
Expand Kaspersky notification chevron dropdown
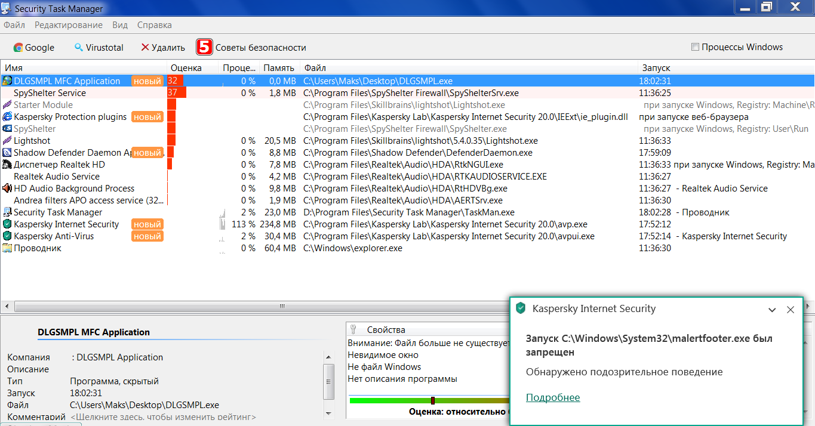click(772, 310)
